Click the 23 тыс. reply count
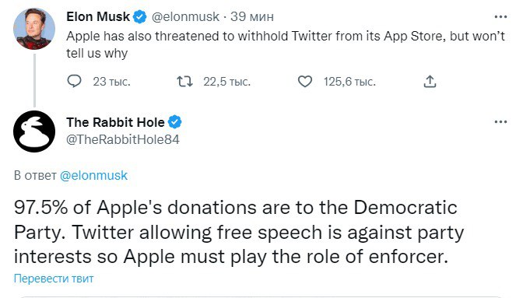 (x=111, y=82)
